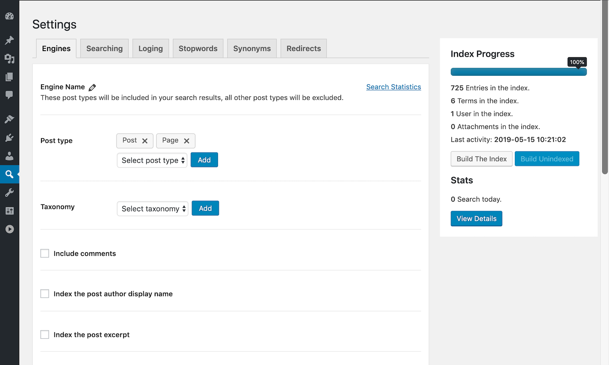Image resolution: width=609 pixels, height=365 pixels.
Task: Click the Page tag label
Action: (170, 140)
